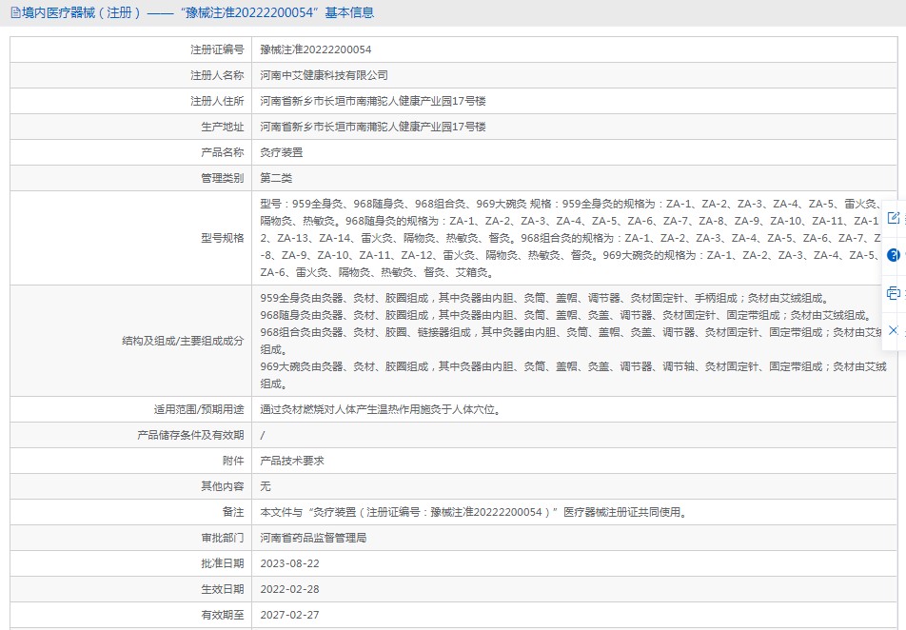This screenshot has height=630, width=906.
Task: Select approving department 河南省药品监督管理局
Action: tap(313, 538)
